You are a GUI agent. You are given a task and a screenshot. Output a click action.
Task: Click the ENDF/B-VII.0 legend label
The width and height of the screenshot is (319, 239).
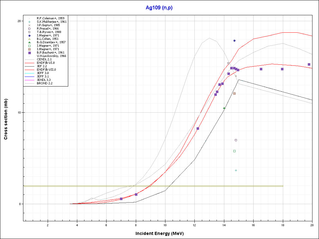46,70
